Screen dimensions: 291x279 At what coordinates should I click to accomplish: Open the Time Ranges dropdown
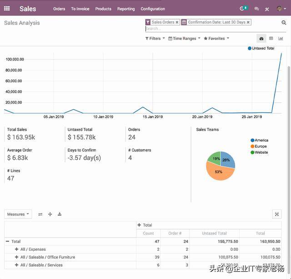184,39
